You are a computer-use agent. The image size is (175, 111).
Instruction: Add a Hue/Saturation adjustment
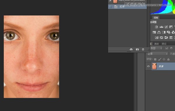154,32
